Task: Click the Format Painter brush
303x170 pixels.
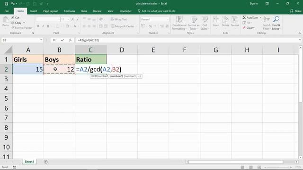Action: [22, 28]
